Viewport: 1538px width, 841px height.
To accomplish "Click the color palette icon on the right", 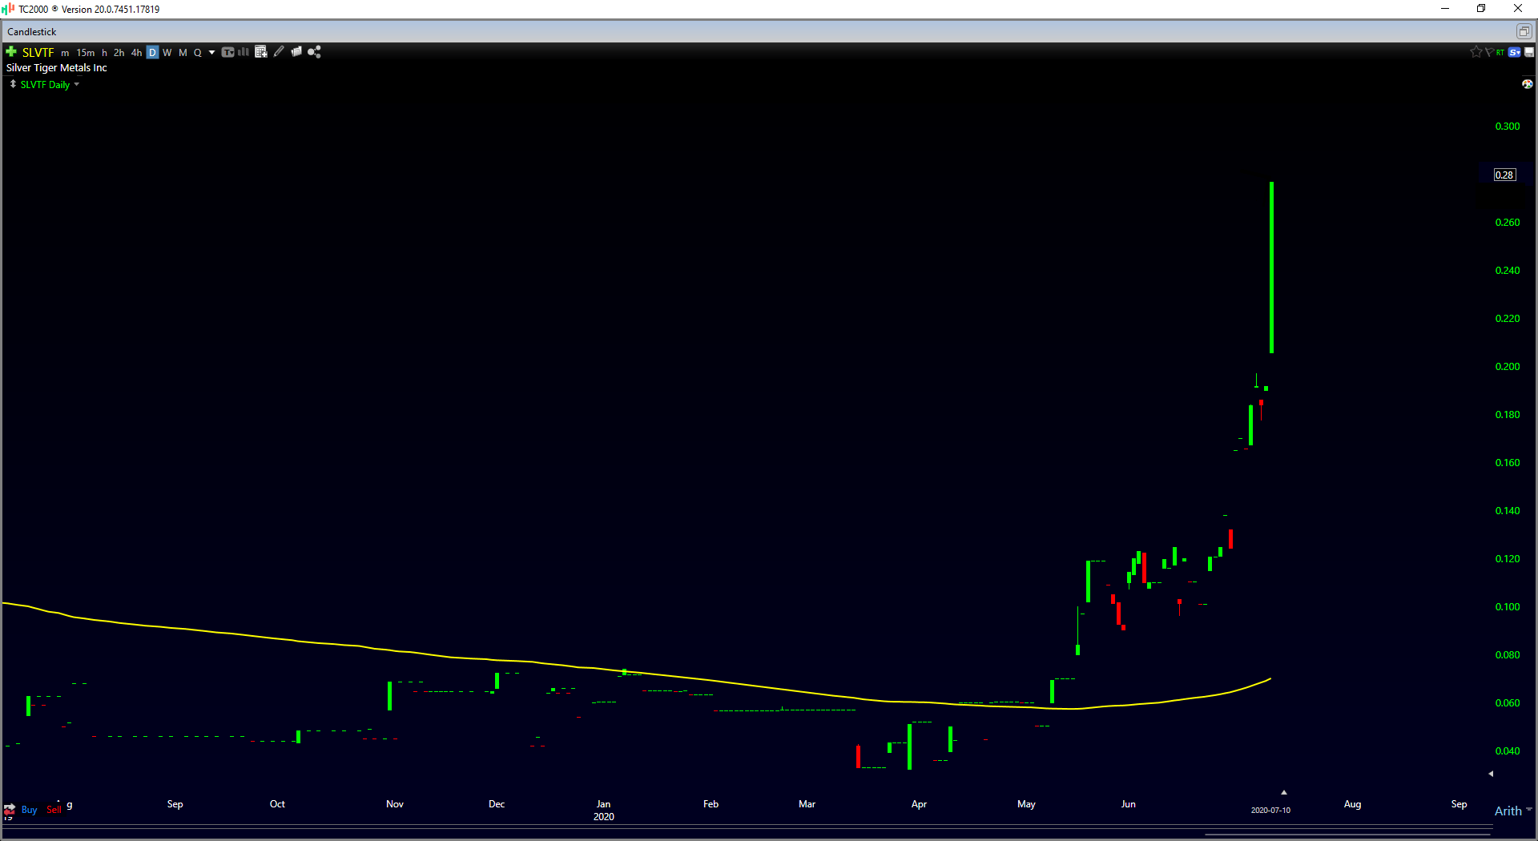I will 1527,84.
